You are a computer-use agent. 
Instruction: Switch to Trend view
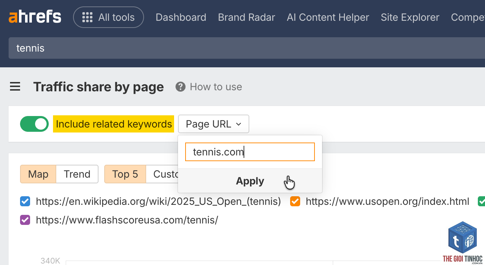tap(77, 174)
